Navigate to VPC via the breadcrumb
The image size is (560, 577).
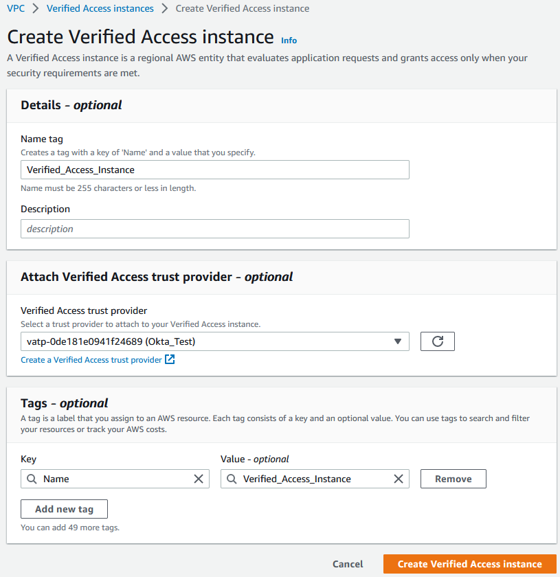click(15, 9)
